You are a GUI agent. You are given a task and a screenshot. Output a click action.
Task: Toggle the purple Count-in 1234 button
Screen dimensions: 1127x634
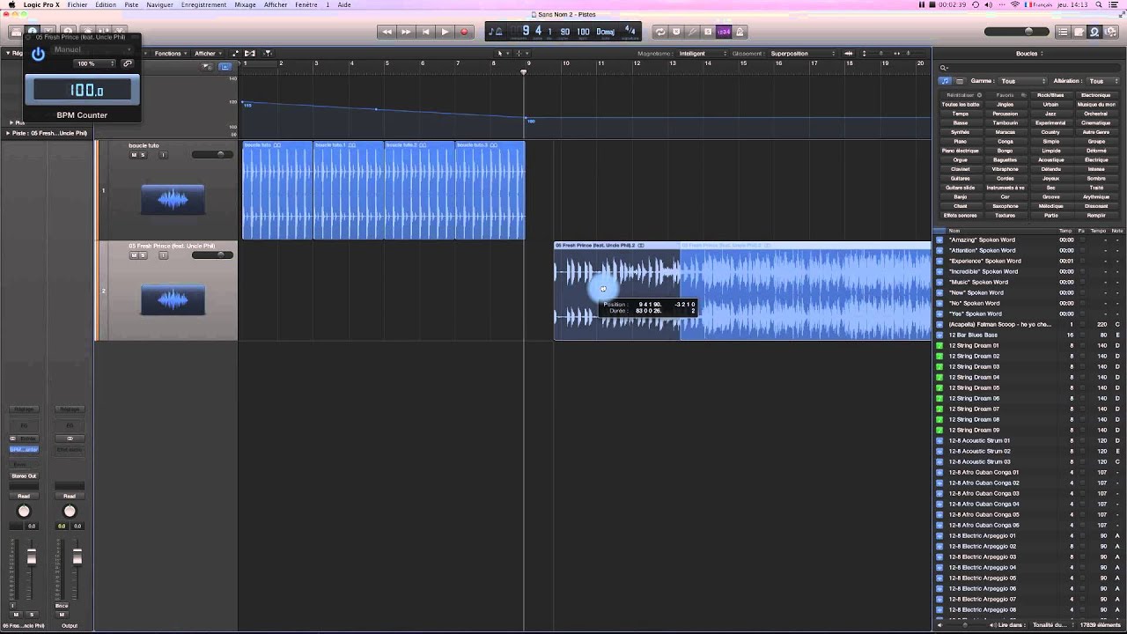724,32
